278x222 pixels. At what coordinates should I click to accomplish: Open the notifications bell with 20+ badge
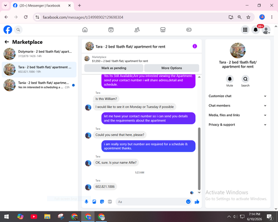tap(256, 29)
